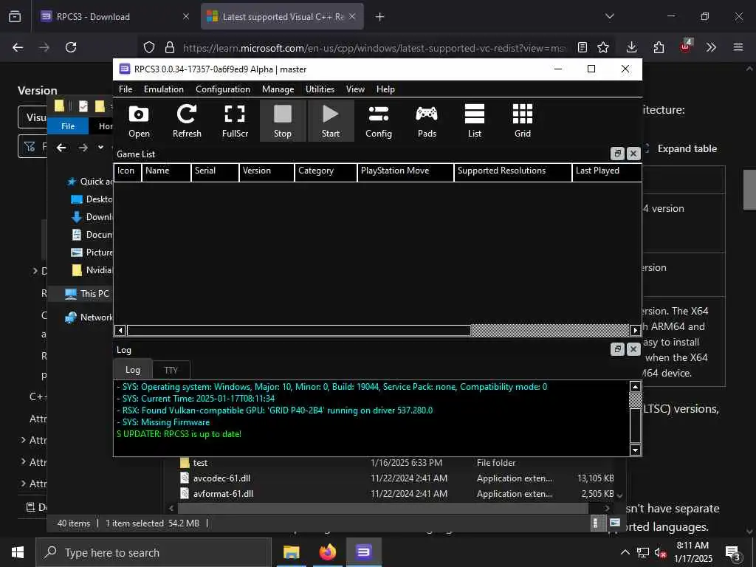Screen dimensions: 756x567
Task: Bookmark this page with the star icon
Action: pos(603,47)
